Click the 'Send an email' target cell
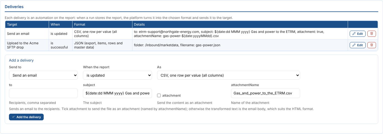This screenshot has width=383, height=134. point(27,34)
